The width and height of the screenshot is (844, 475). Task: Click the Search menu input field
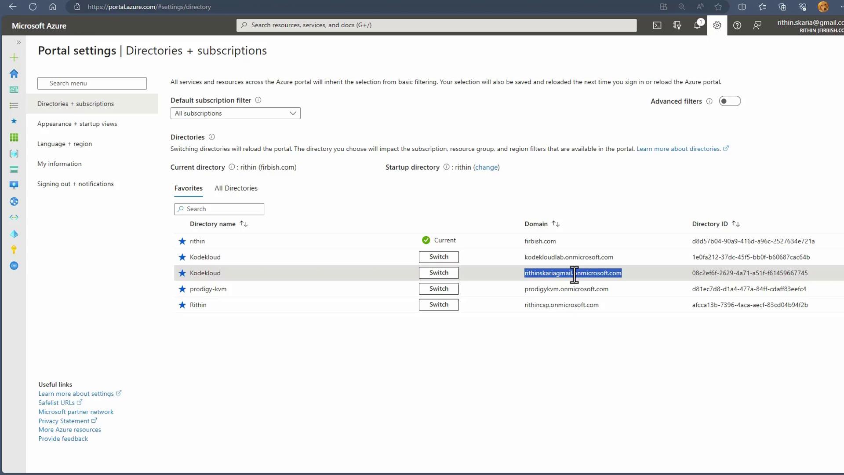click(92, 84)
